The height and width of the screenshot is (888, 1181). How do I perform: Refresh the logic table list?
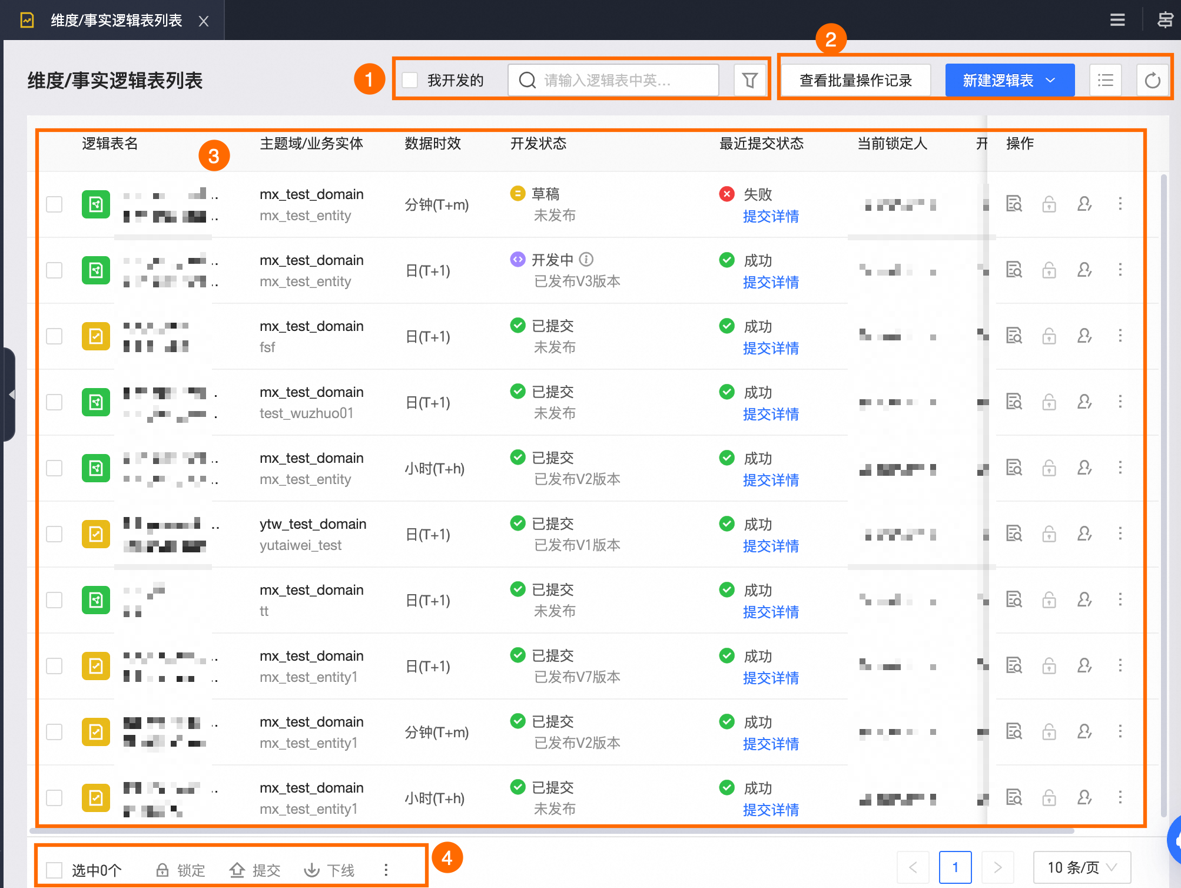1152,80
